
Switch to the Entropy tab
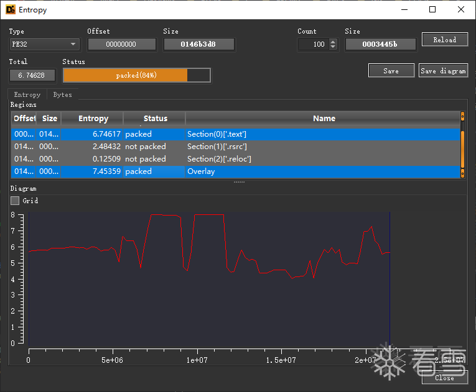(x=27, y=94)
